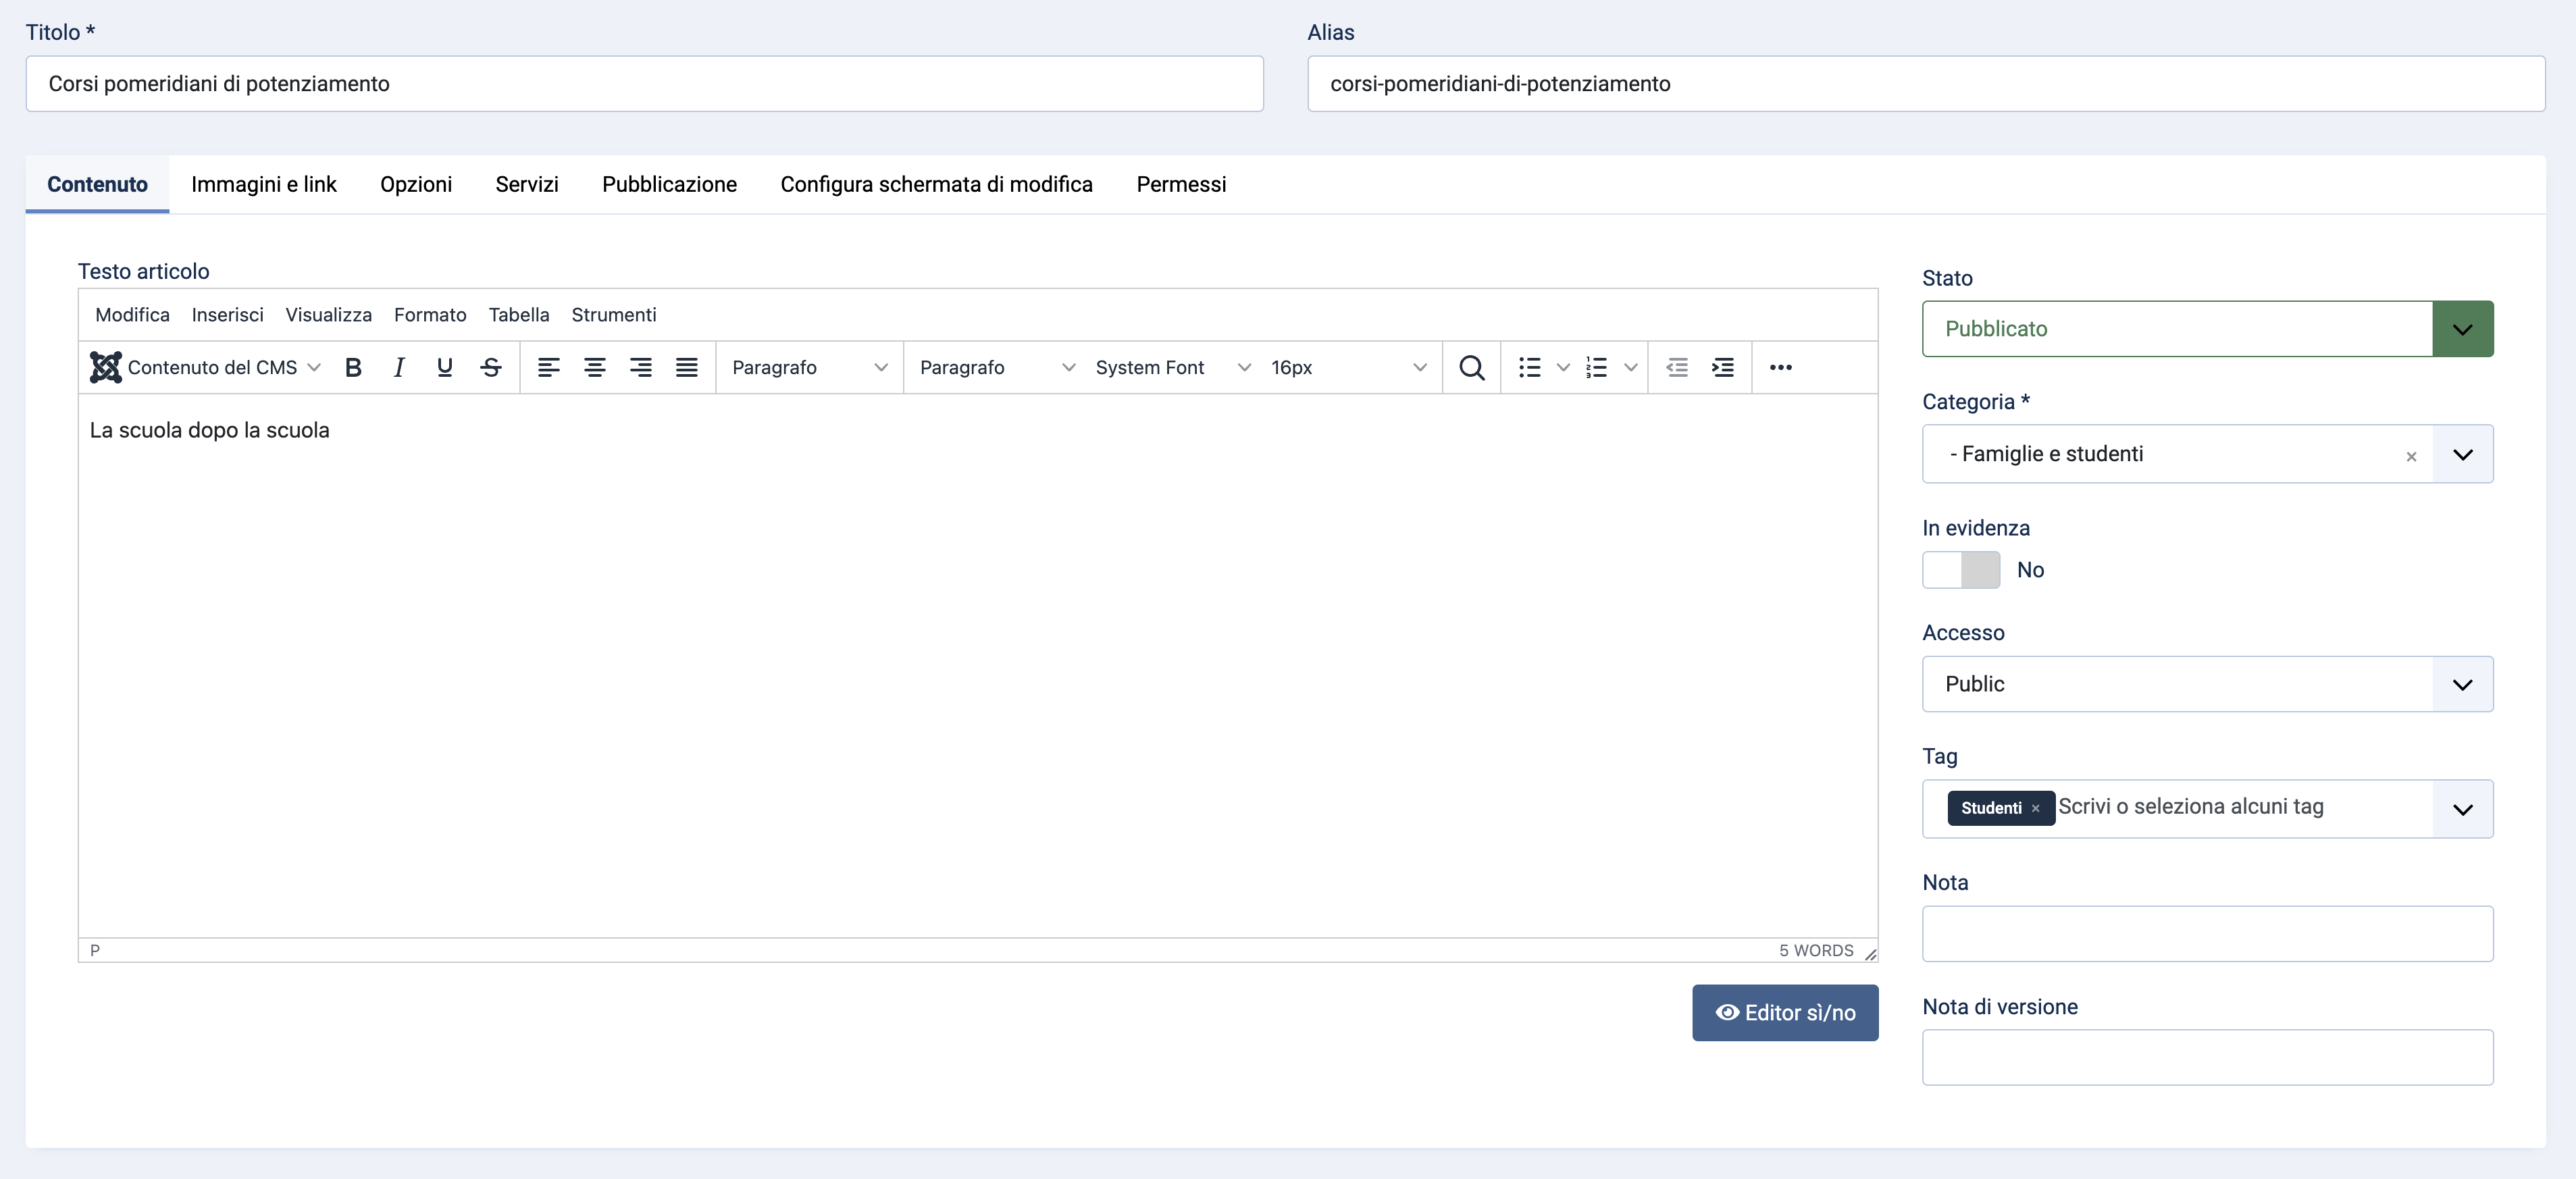The image size is (2576, 1179).
Task: Insert a numbered list
Action: (1597, 367)
